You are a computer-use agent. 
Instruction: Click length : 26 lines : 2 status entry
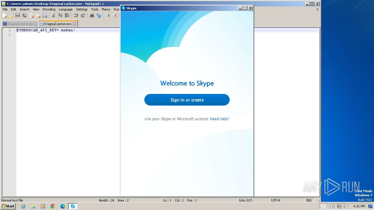point(130,200)
